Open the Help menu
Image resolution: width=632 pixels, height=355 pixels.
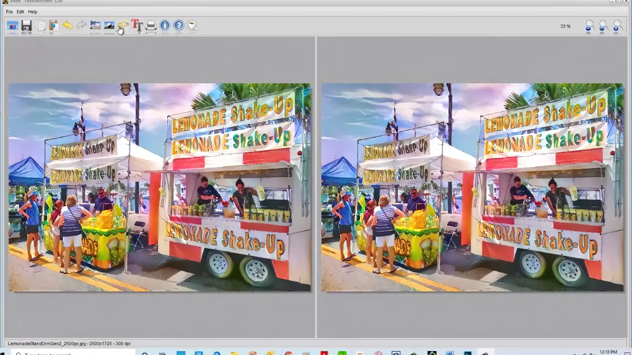tap(33, 11)
